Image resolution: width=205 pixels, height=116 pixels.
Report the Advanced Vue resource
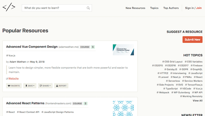[x=61, y=86]
